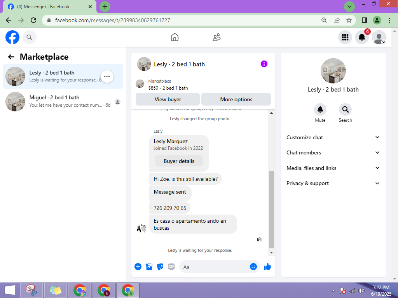Choose a GIF using the GIF icon
The width and height of the screenshot is (398, 298).
(171, 267)
